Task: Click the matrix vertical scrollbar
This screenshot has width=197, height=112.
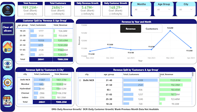Action: pos(193,74)
